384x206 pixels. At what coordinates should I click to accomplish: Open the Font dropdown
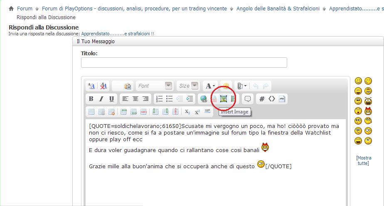click(x=155, y=86)
